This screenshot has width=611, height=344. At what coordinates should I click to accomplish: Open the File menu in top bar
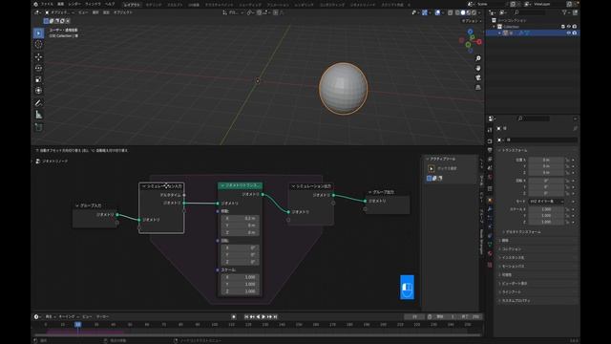point(47,4)
